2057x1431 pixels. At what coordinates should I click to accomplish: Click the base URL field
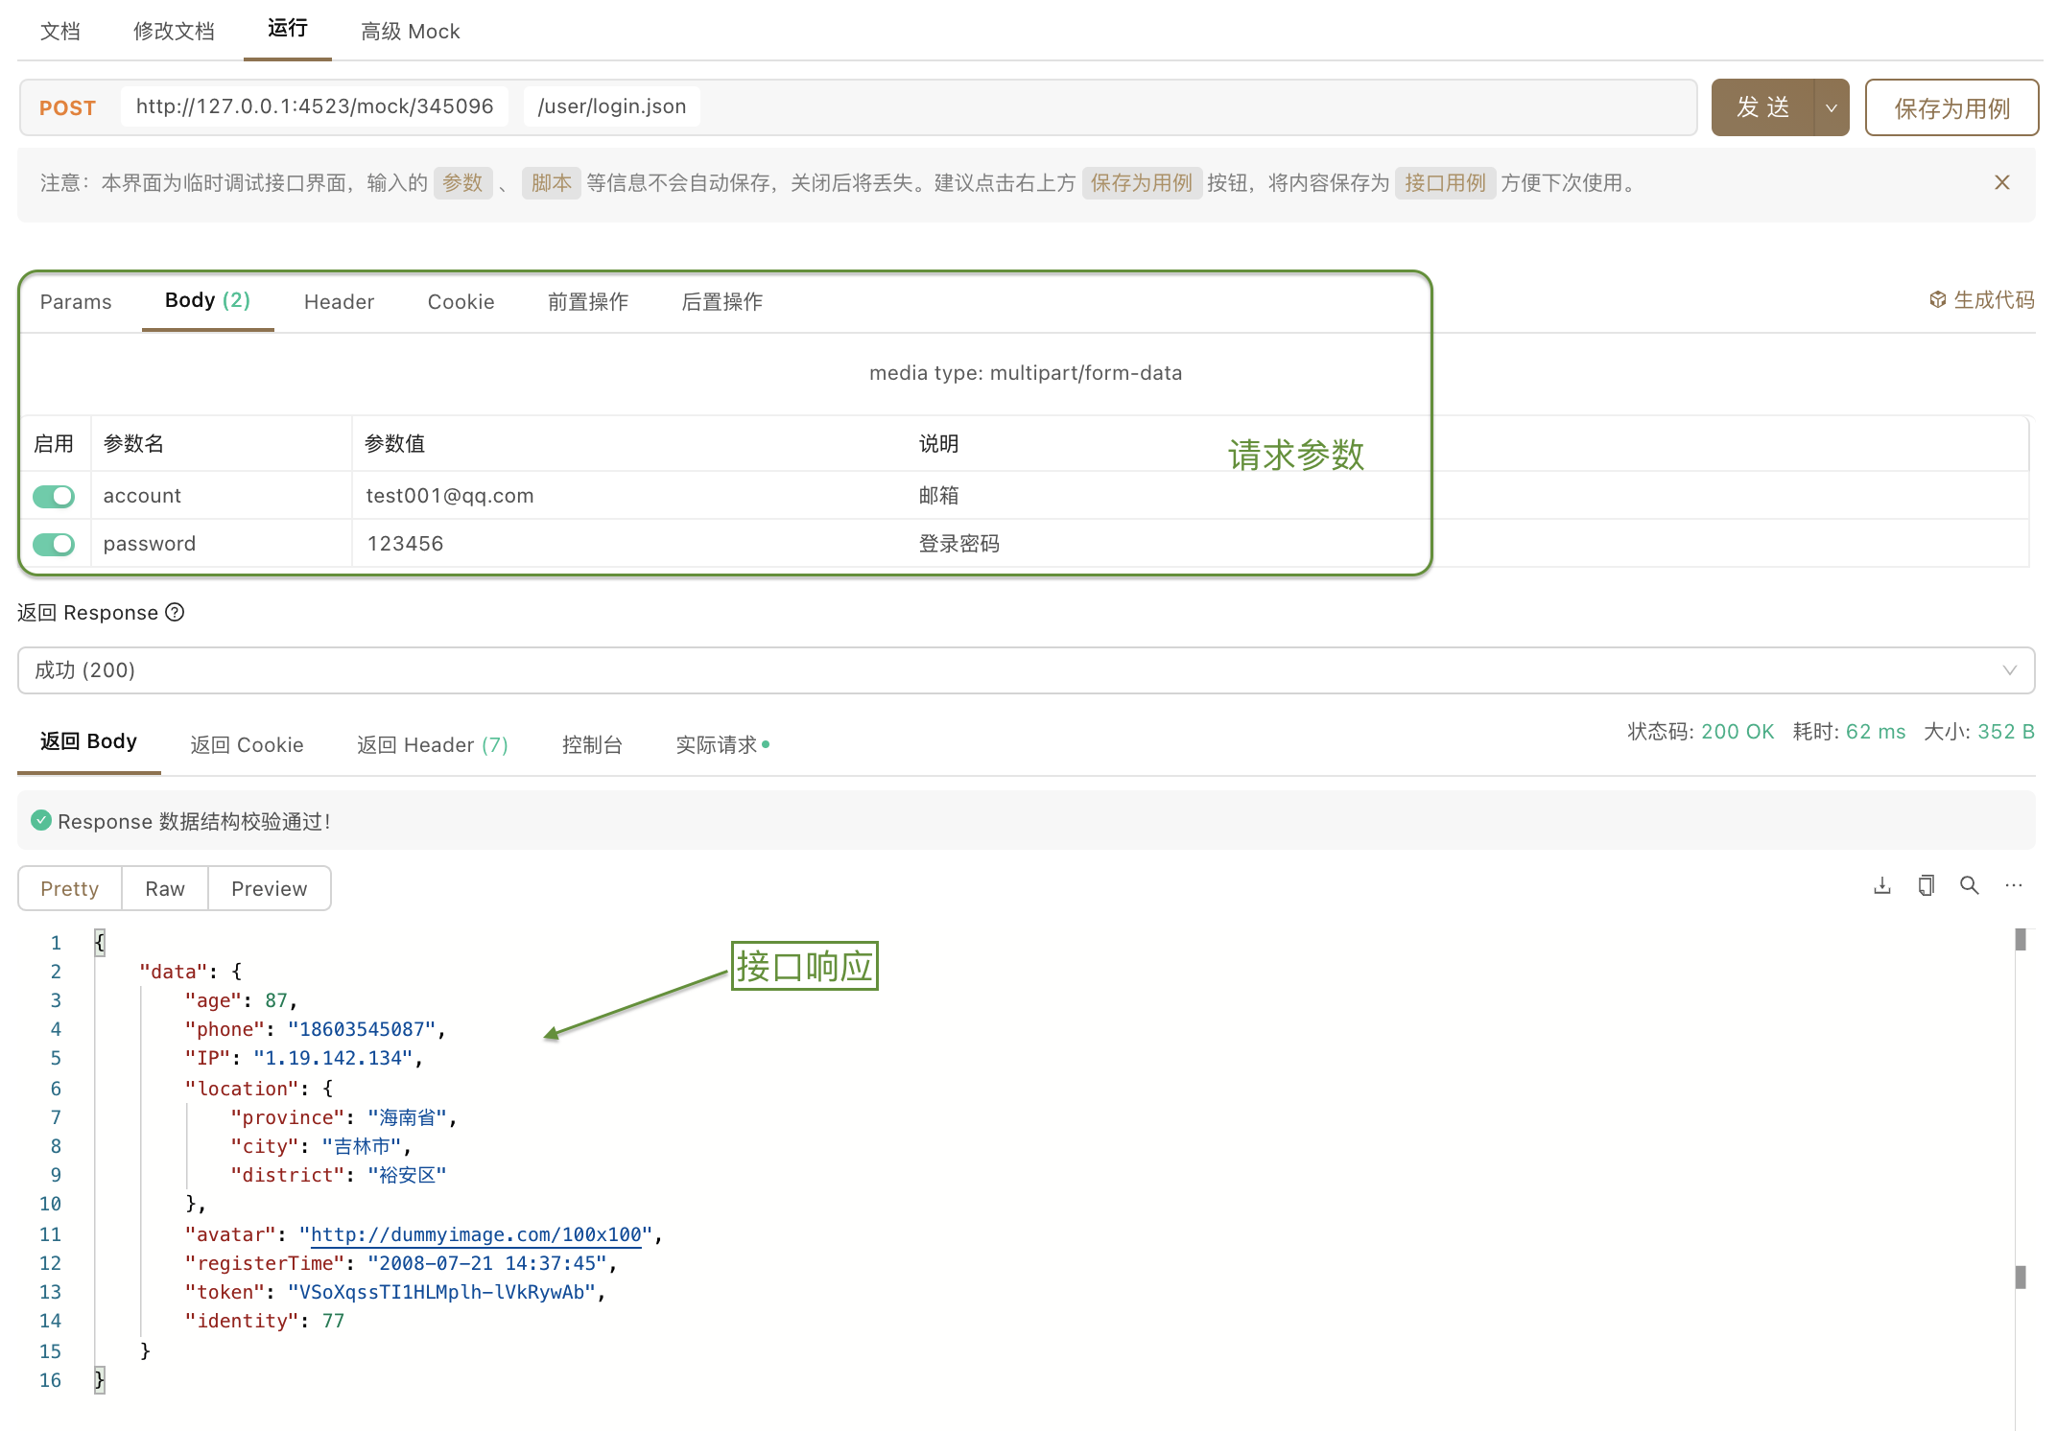(315, 106)
